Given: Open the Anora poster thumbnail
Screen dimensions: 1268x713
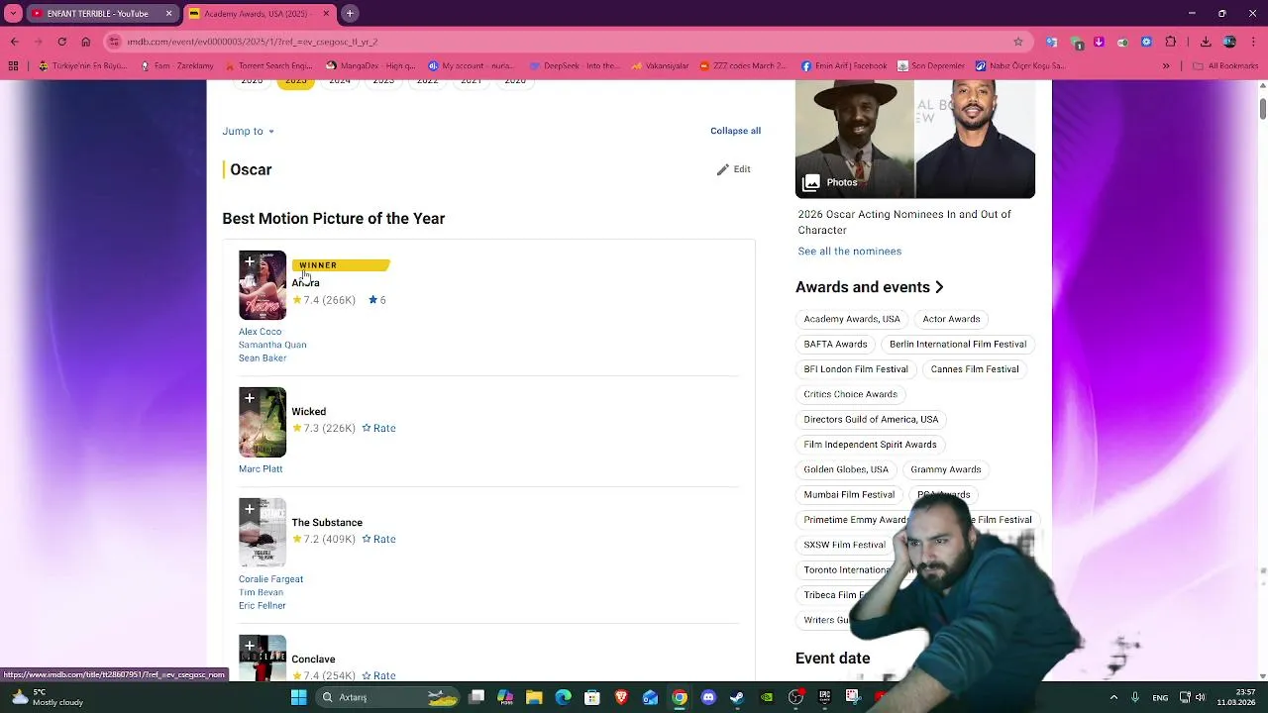Looking at the screenshot, I should tap(263, 285).
